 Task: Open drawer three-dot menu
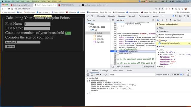pos(88,71)
